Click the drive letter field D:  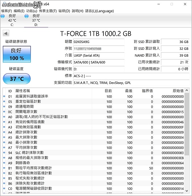click(x=99, y=69)
